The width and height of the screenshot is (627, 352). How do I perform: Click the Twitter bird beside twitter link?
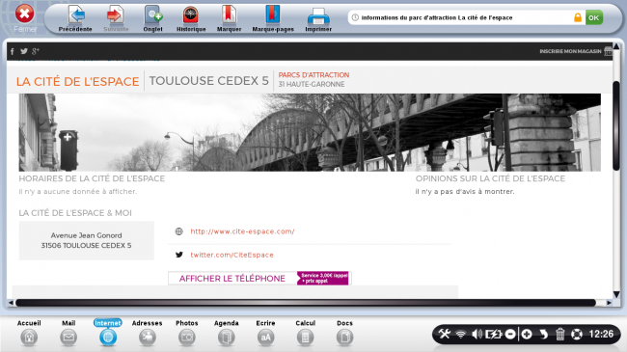(179, 255)
